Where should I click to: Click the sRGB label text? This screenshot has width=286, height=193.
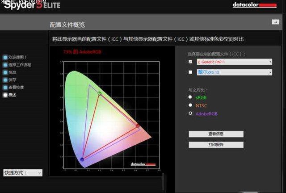(201, 97)
